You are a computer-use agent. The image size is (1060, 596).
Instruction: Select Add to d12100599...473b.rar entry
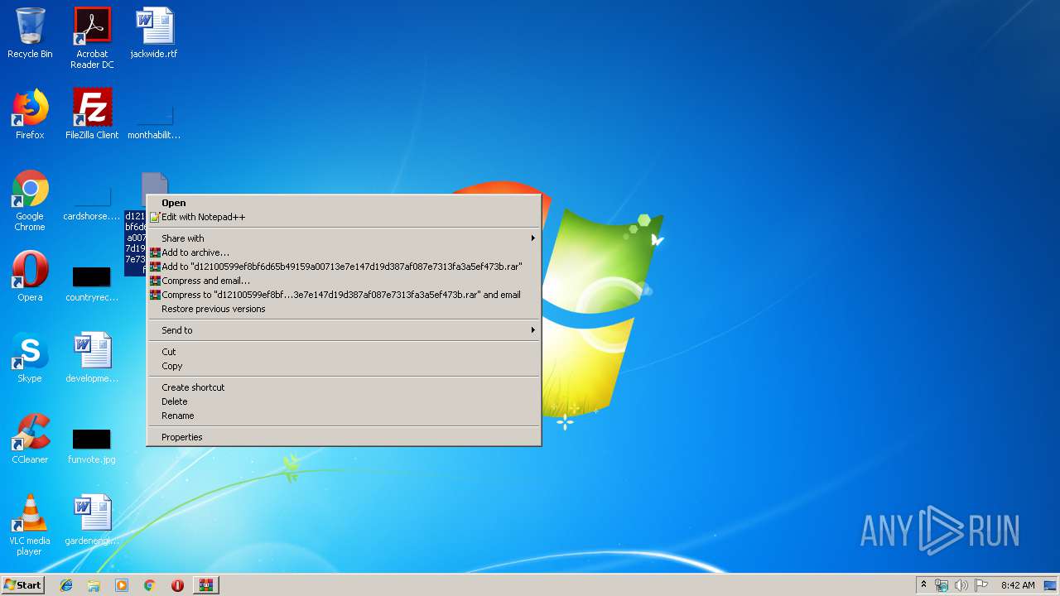click(344, 267)
